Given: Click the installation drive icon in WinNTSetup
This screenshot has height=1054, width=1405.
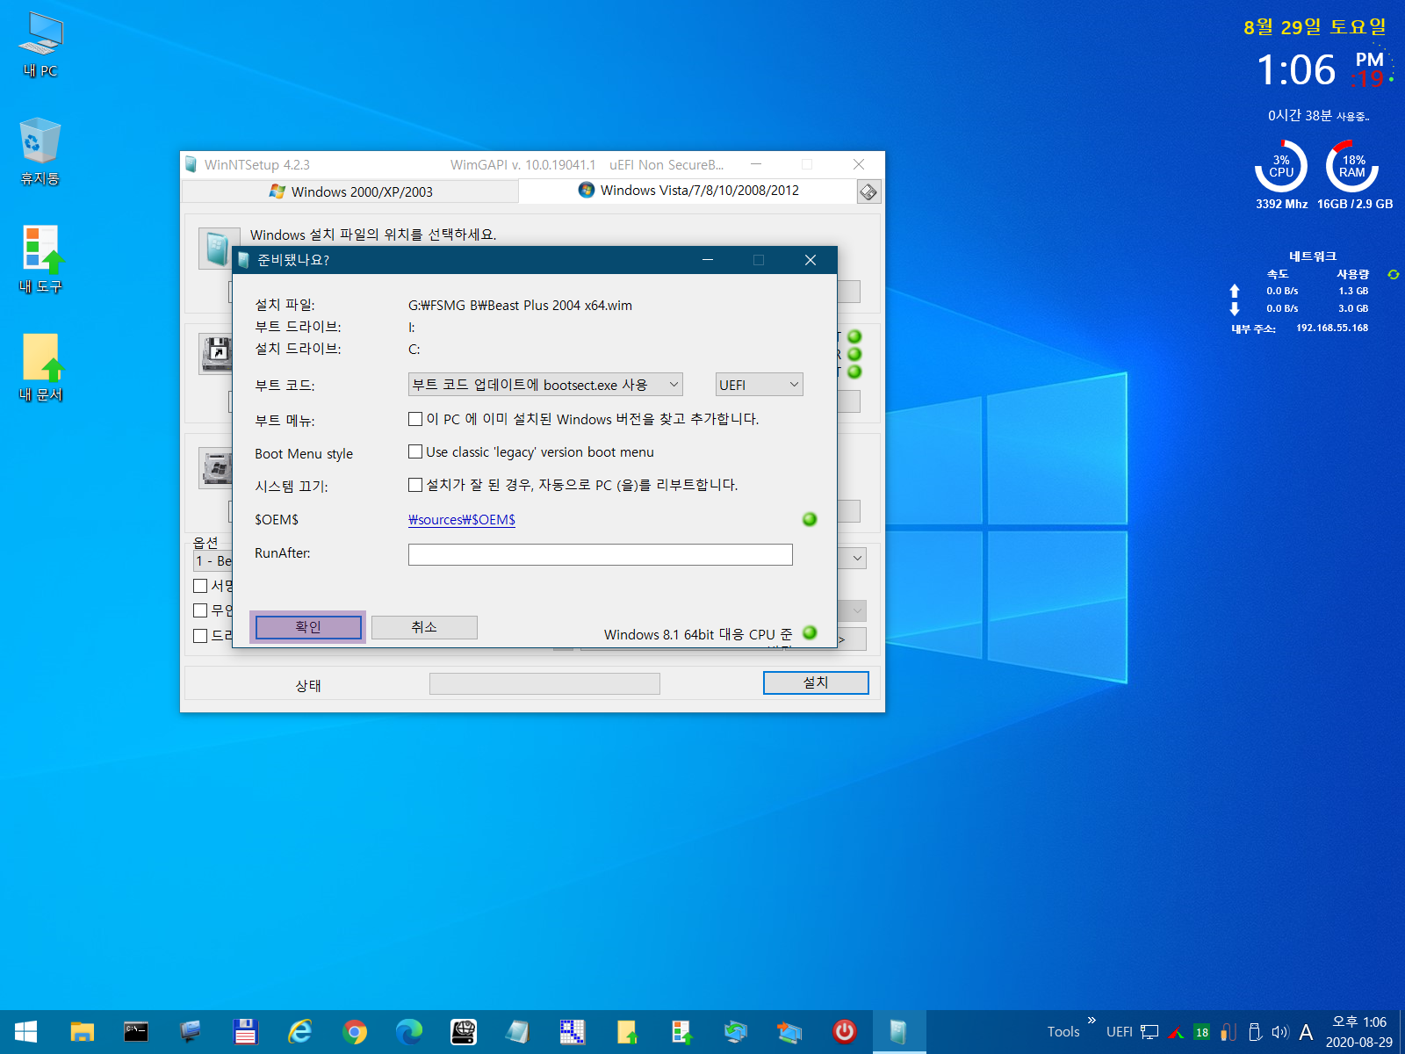Looking at the screenshot, I should (x=216, y=468).
